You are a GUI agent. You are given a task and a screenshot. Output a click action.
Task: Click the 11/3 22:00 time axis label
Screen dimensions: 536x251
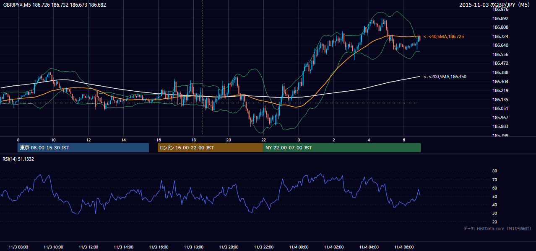(263, 247)
